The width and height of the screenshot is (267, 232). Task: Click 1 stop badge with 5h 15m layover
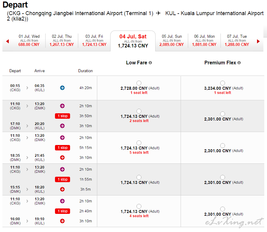(x=63, y=148)
